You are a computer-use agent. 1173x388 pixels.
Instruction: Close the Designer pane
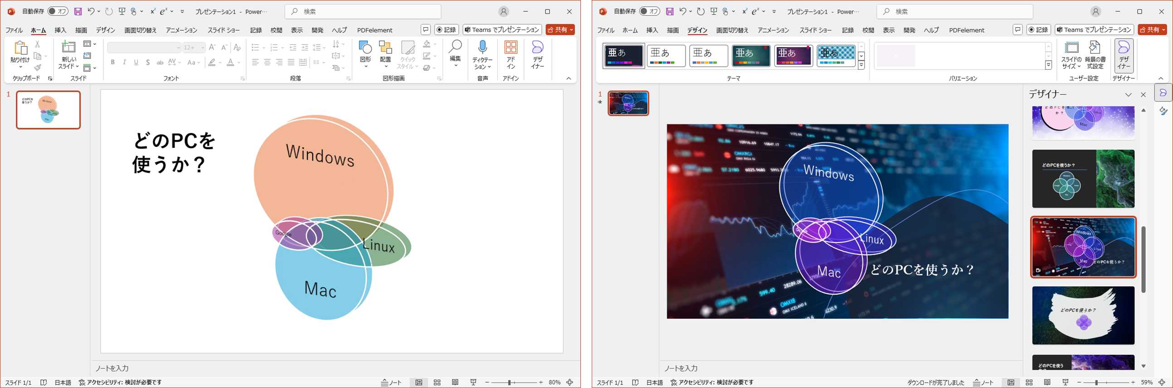[1143, 95]
